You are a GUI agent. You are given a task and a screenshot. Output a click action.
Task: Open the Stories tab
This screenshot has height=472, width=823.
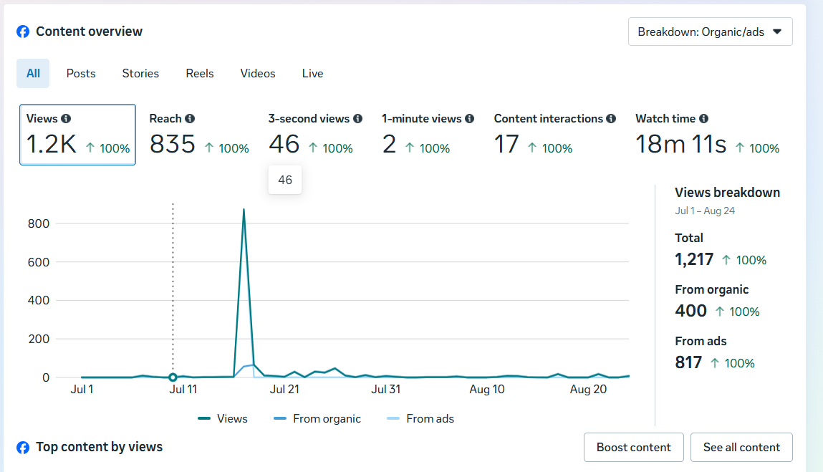click(140, 73)
